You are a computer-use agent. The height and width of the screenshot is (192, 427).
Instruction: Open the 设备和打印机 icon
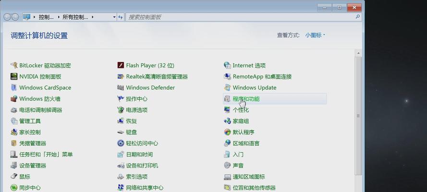pyautogui.click(x=121, y=165)
